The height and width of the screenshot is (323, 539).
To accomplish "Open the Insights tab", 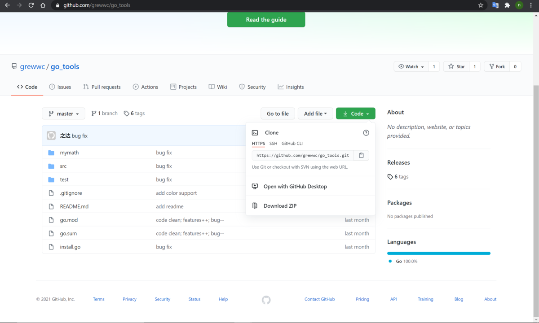I will click(291, 87).
